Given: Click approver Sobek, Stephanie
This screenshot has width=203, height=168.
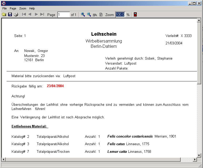Looking at the screenshot, I should tap(159, 59).
